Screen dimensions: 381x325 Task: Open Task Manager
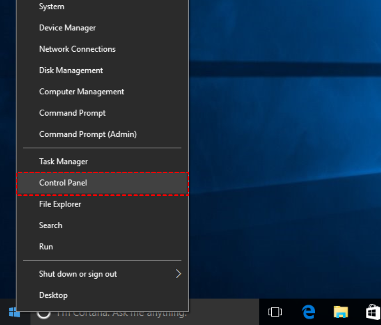point(63,162)
